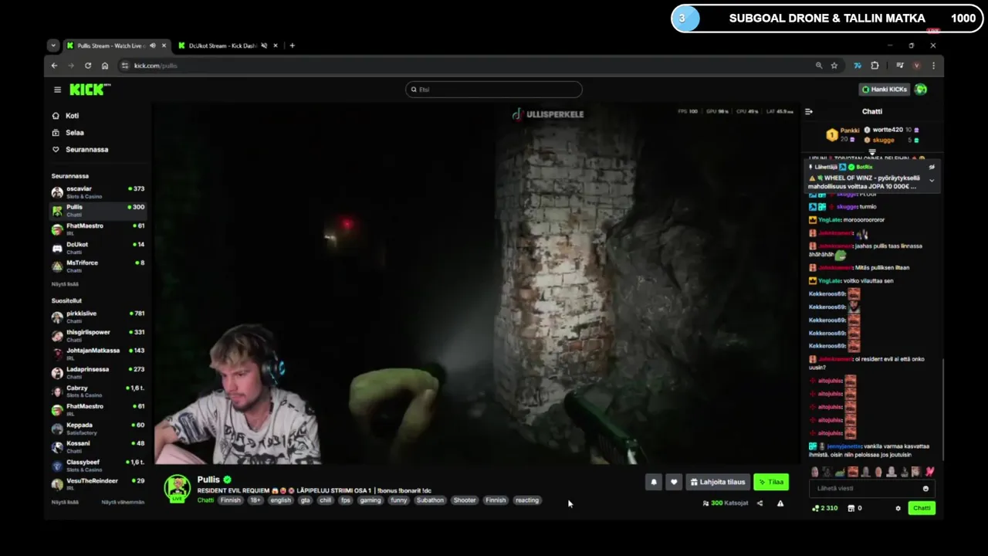Image resolution: width=988 pixels, height=556 pixels.
Task: Open browser extensions puzzle icon
Action: pos(875,66)
